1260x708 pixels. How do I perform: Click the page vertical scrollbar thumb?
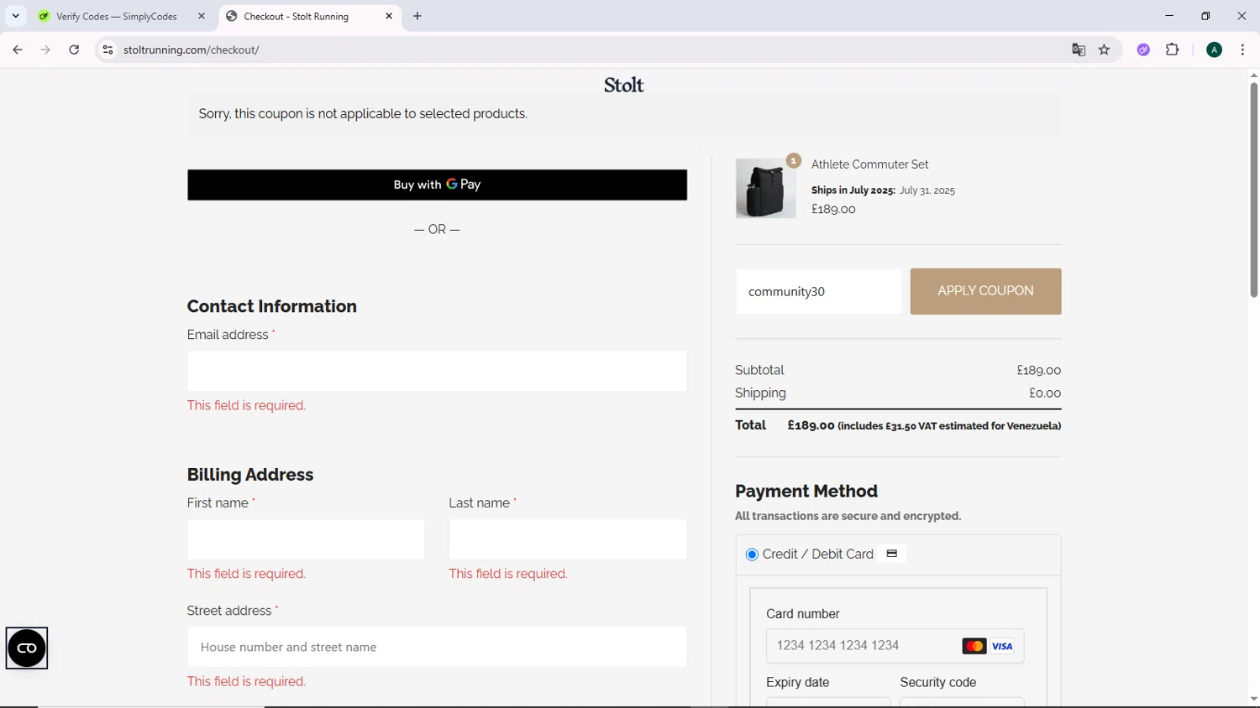coord(1253,189)
